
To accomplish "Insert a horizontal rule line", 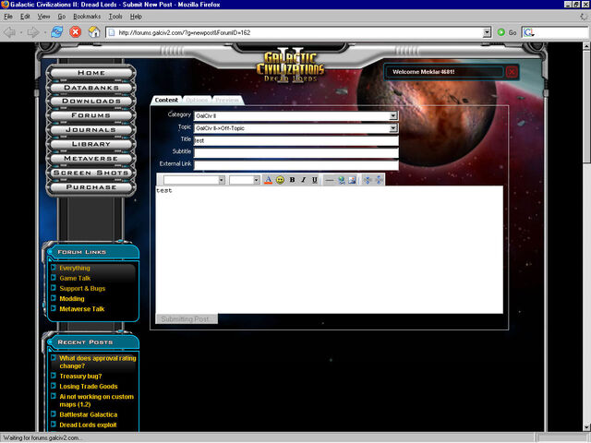I will [x=330, y=180].
